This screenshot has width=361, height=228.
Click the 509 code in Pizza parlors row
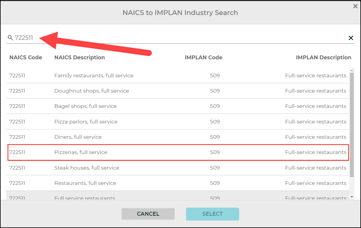(215, 122)
